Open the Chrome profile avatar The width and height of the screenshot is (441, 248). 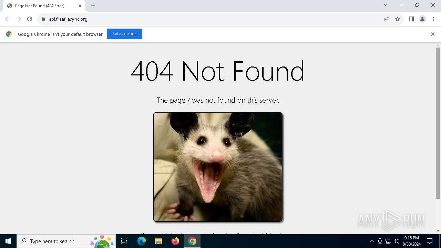point(422,19)
